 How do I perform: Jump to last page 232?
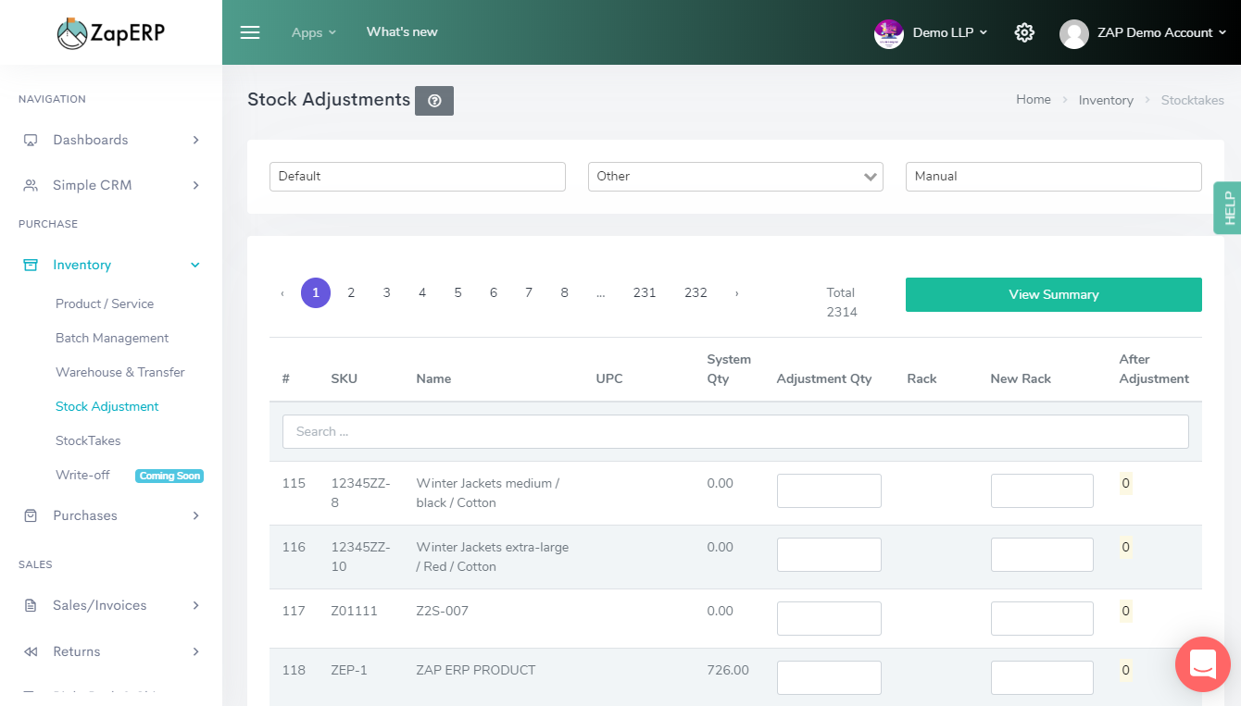tap(696, 292)
